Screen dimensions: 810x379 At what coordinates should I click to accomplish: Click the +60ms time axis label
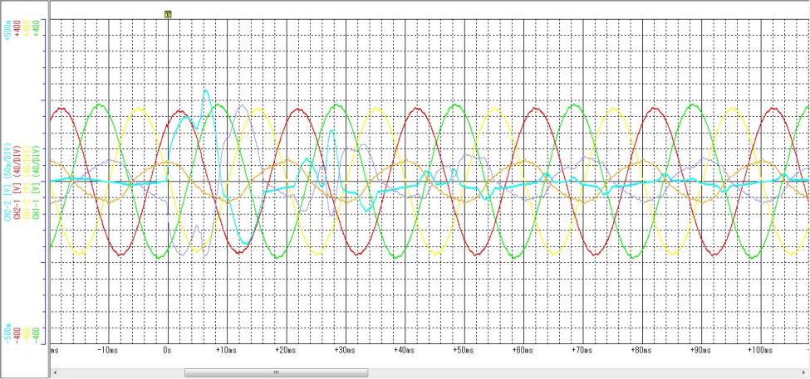click(x=523, y=350)
